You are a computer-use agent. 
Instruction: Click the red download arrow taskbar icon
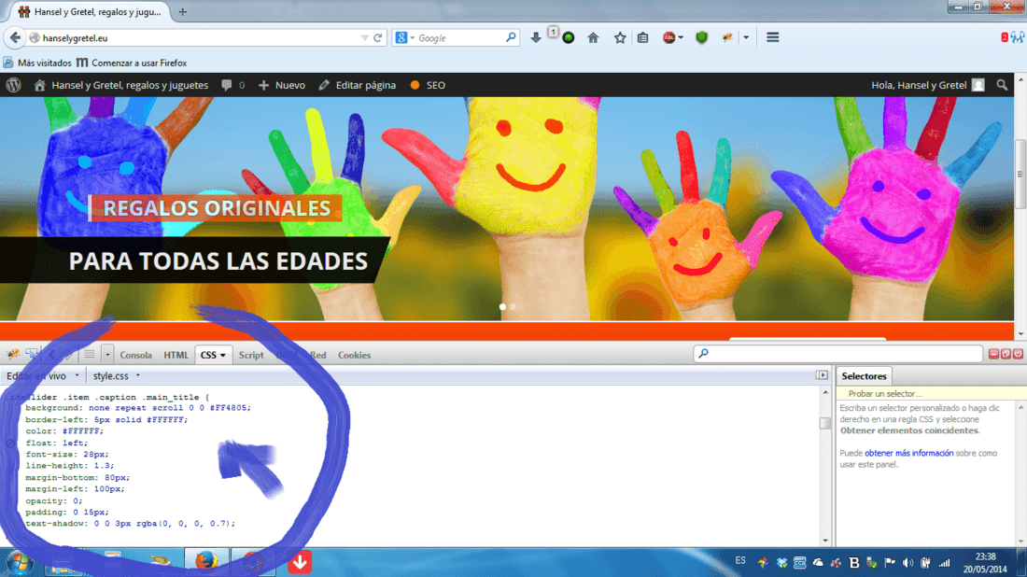click(300, 562)
